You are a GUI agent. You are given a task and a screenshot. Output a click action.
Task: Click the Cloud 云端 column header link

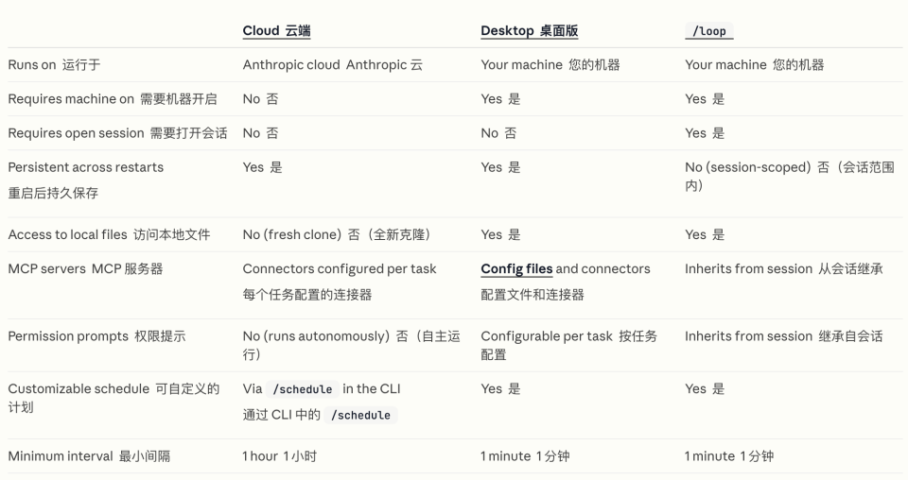pos(276,31)
